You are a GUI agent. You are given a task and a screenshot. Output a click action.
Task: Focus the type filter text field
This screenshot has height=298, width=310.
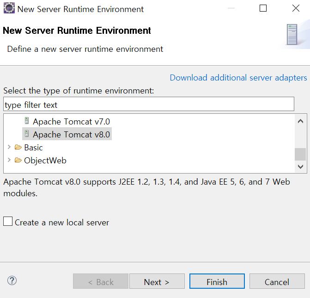[x=149, y=104]
